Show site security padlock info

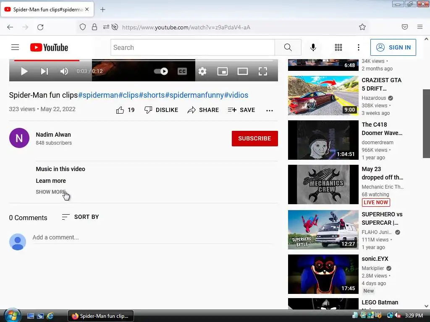coord(94,27)
